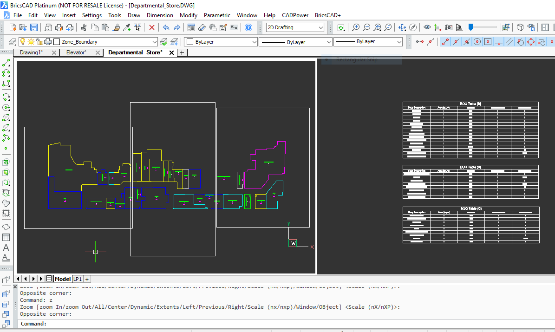Switch to the LP1 layout tab
The image size is (555, 332).
(77, 279)
